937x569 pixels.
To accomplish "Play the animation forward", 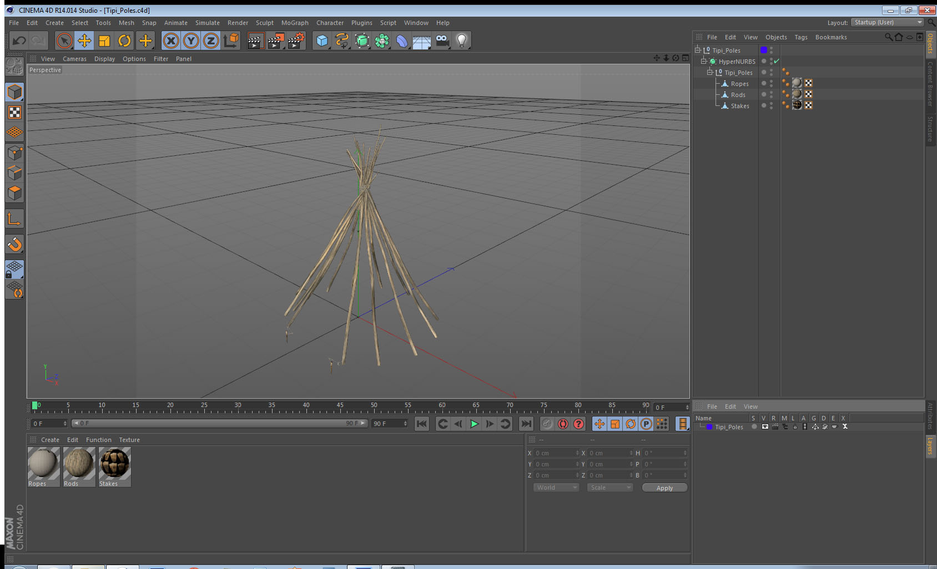I will [x=474, y=424].
